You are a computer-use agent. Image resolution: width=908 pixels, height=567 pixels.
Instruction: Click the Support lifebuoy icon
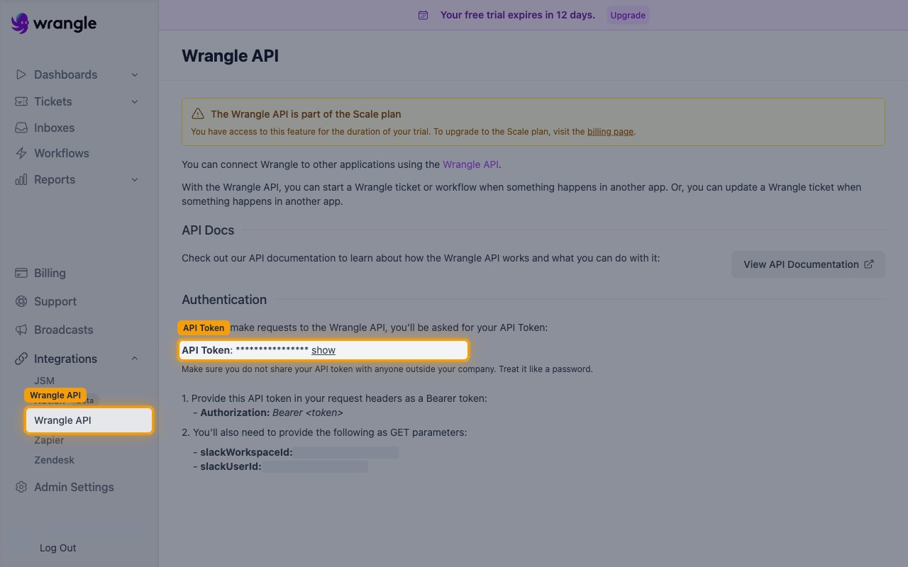click(x=21, y=301)
